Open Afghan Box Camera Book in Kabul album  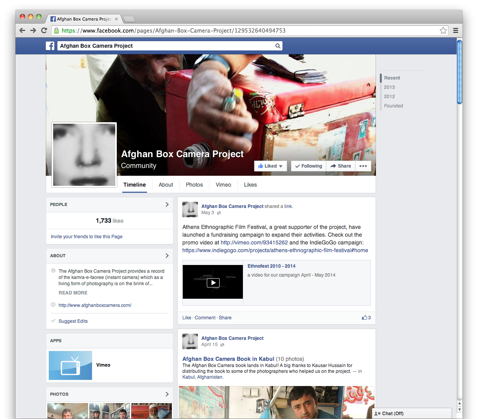(228, 359)
